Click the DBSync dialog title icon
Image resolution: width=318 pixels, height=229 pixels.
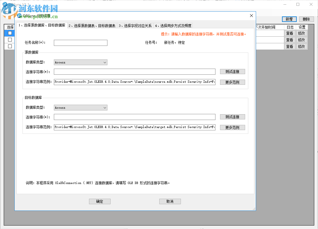coord(20,16)
